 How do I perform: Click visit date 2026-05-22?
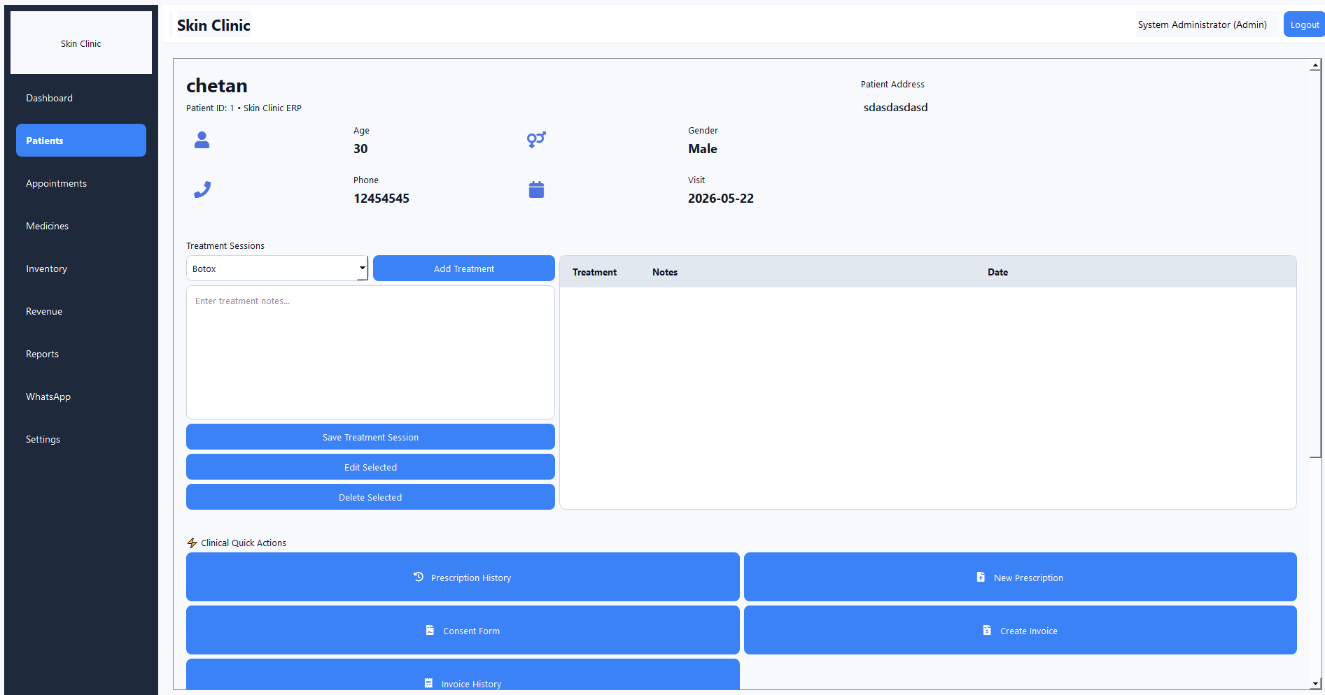[x=721, y=199]
